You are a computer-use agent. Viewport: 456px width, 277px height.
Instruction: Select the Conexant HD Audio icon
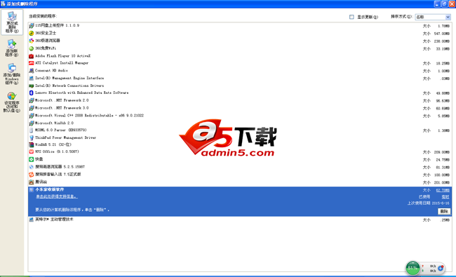32,71
